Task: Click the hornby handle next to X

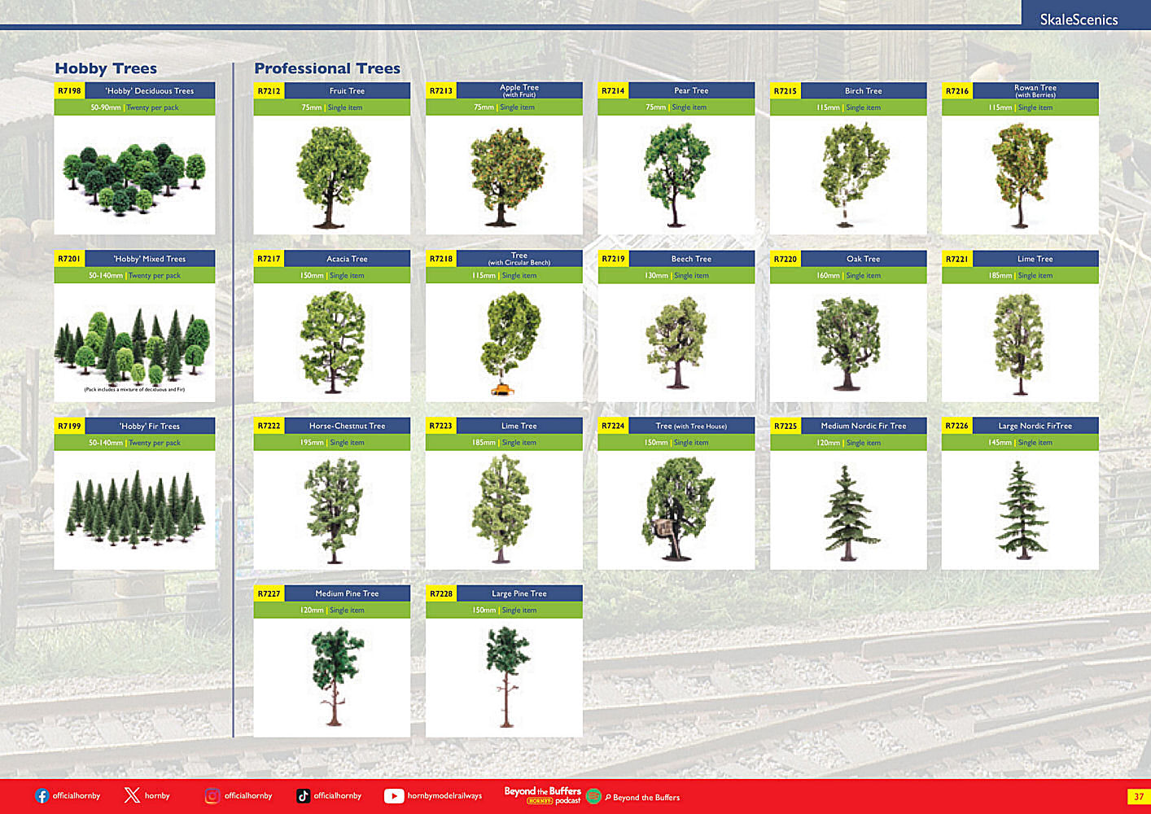Action: tap(157, 796)
